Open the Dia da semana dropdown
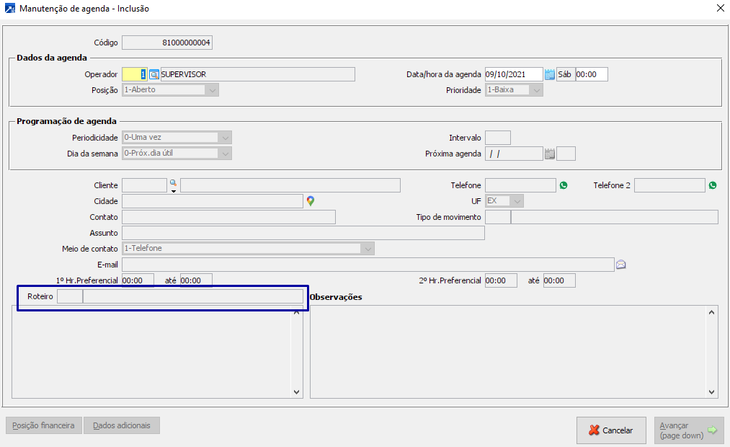The height and width of the screenshot is (447, 730). [226, 153]
